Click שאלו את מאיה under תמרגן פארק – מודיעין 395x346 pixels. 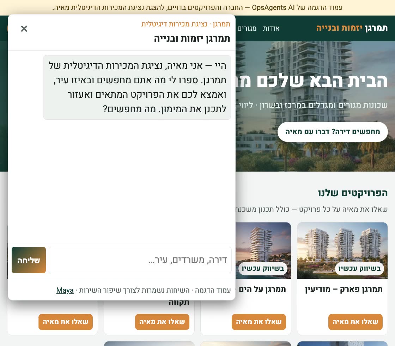(355, 322)
